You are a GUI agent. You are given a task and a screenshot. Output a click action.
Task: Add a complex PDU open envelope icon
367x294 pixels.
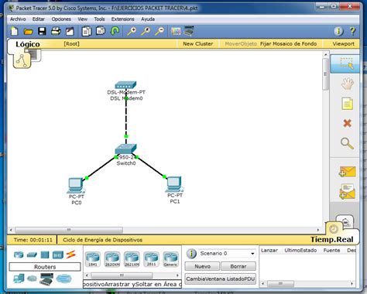[348, 191]
